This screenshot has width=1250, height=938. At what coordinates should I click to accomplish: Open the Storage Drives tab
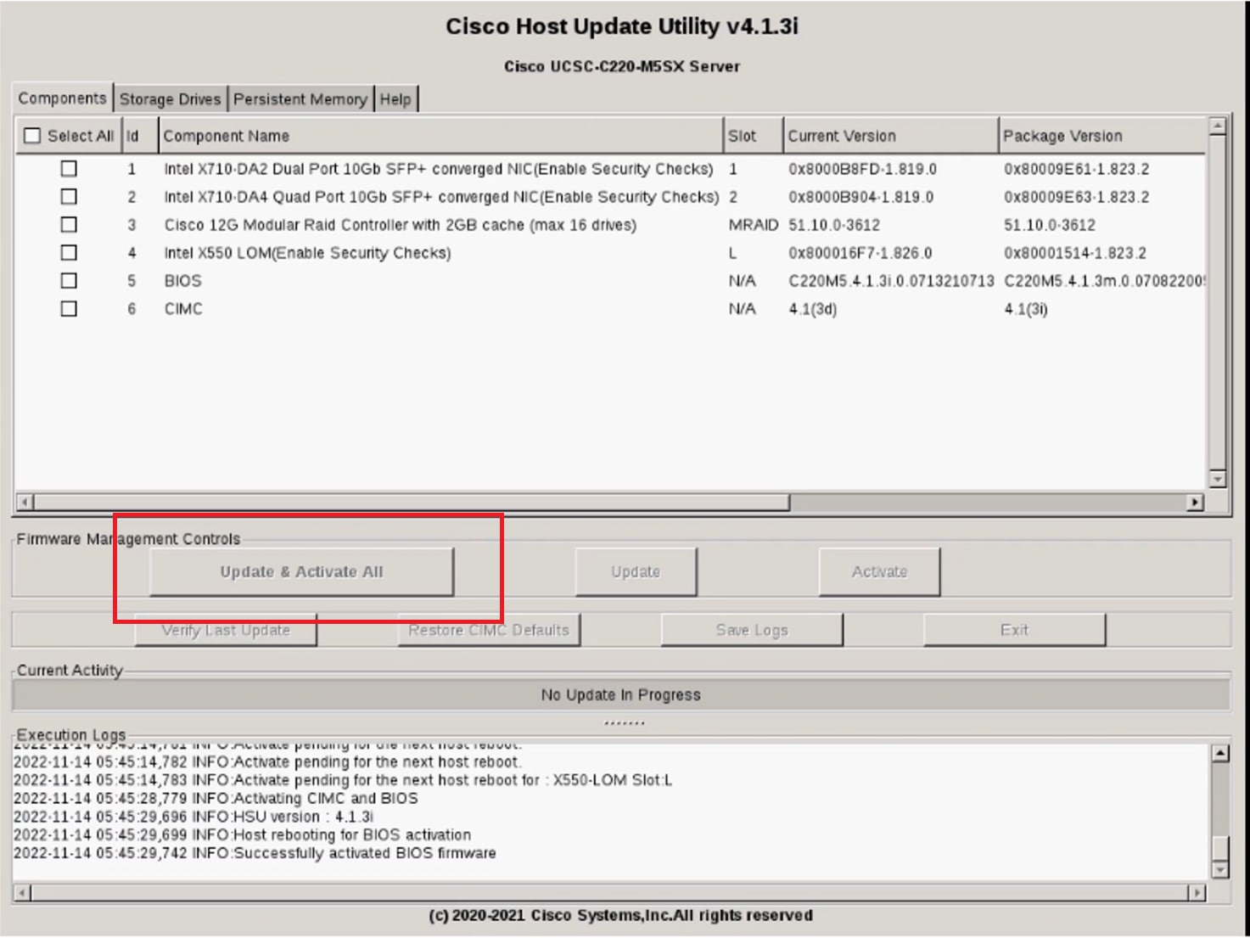coord(170,99)
